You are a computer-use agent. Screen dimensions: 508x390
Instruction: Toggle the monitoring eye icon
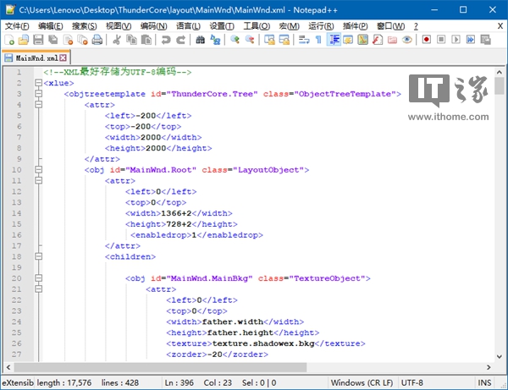(x=407, y=40)
